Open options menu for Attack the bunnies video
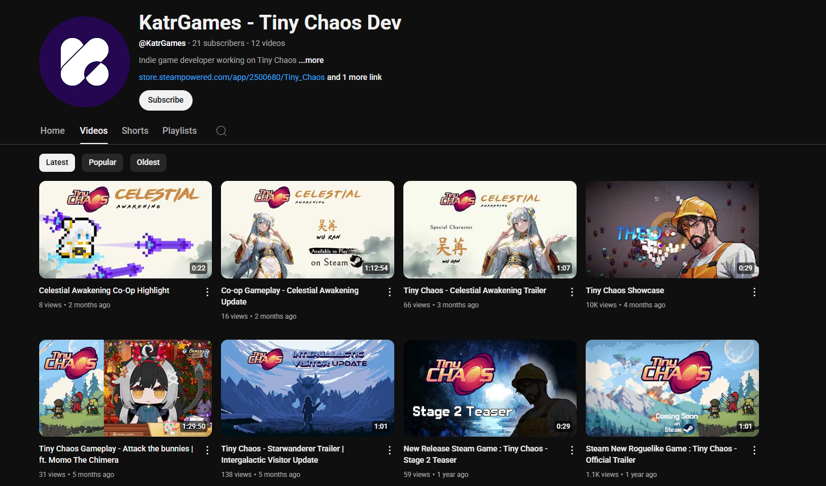Screen dimensions: 826x486 (207, 450)
